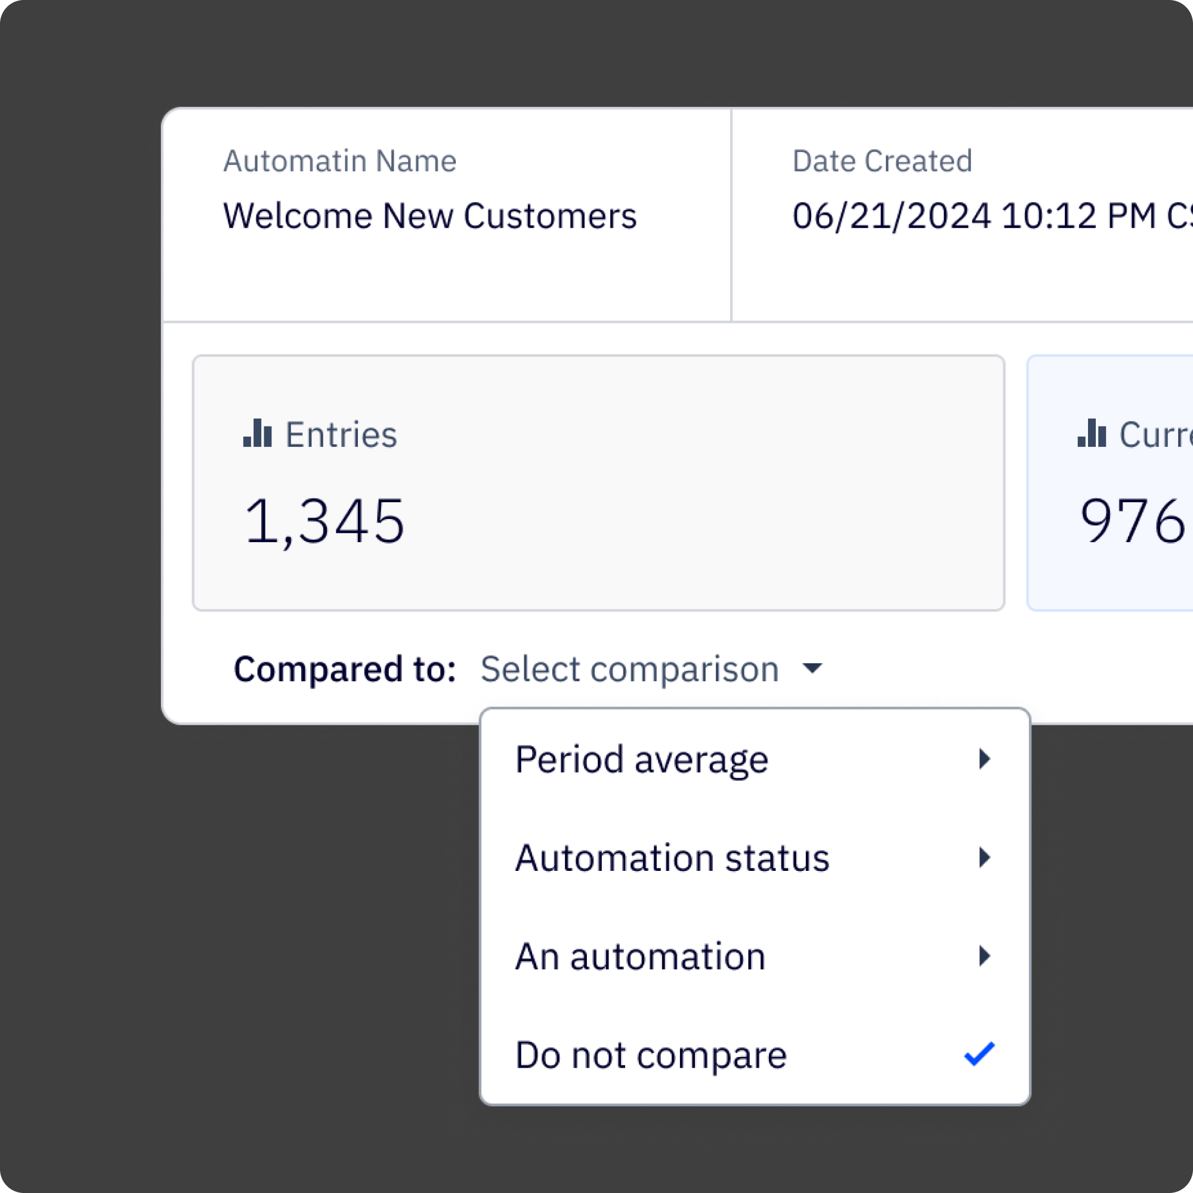
Task: Select Period average menu option
Action: [x=642, y=759]
